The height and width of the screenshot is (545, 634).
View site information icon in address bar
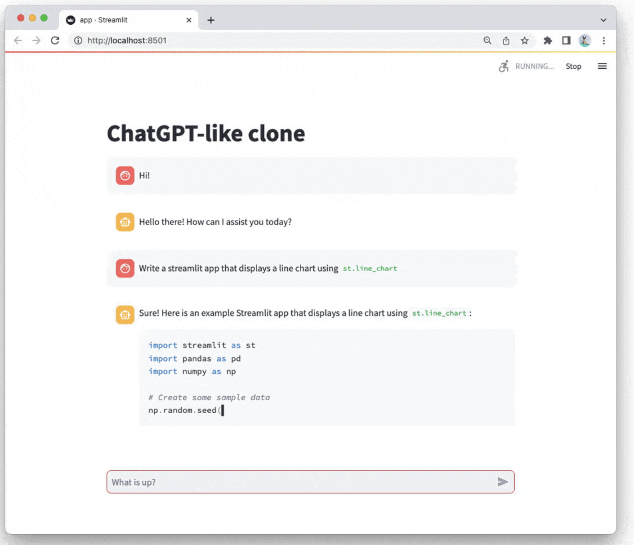point(78,40)
